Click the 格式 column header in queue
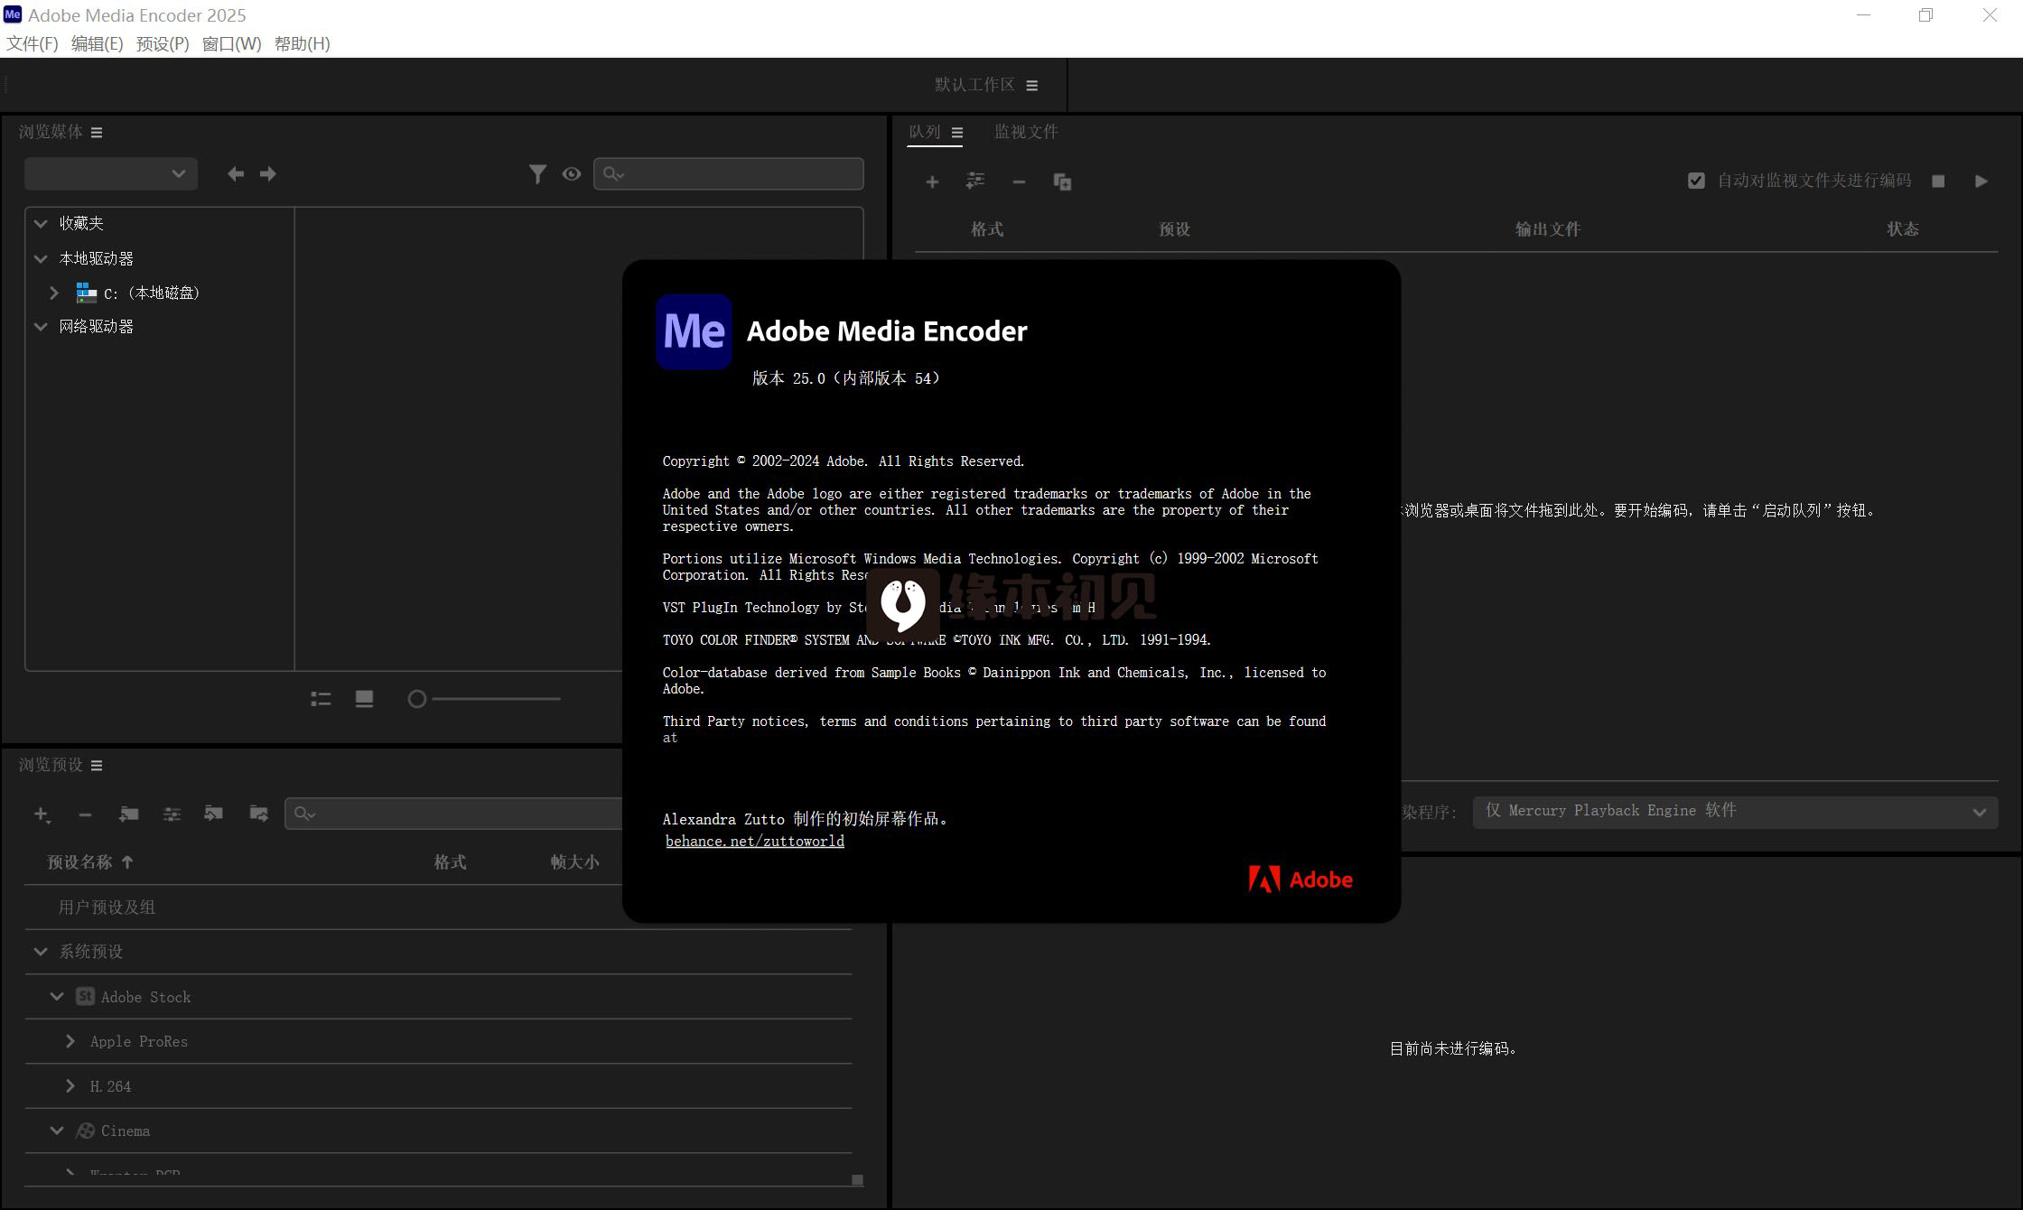The image size is (2023, 1210). coord(987,229)
